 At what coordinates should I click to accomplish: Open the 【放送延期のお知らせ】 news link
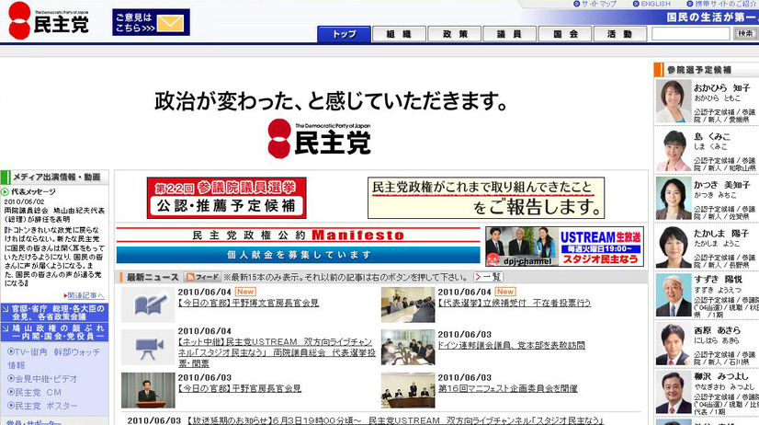click(394, 420)
